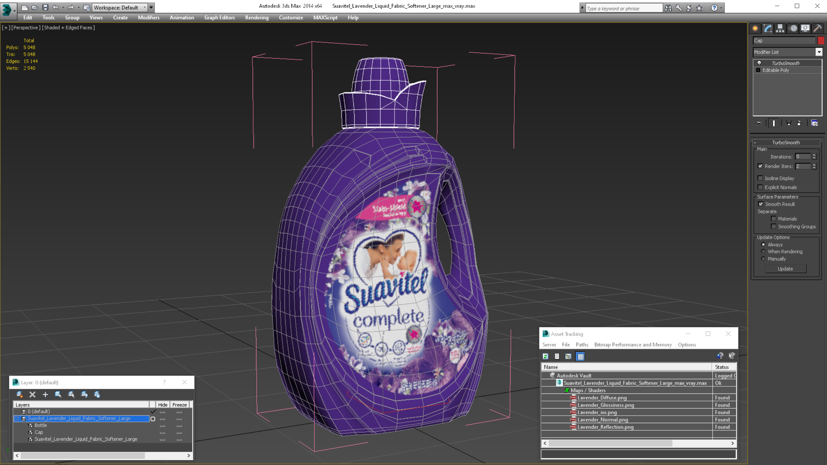Click the TurboSmooth Update button
The image size is (827, 465).
(x=785, y=269)
